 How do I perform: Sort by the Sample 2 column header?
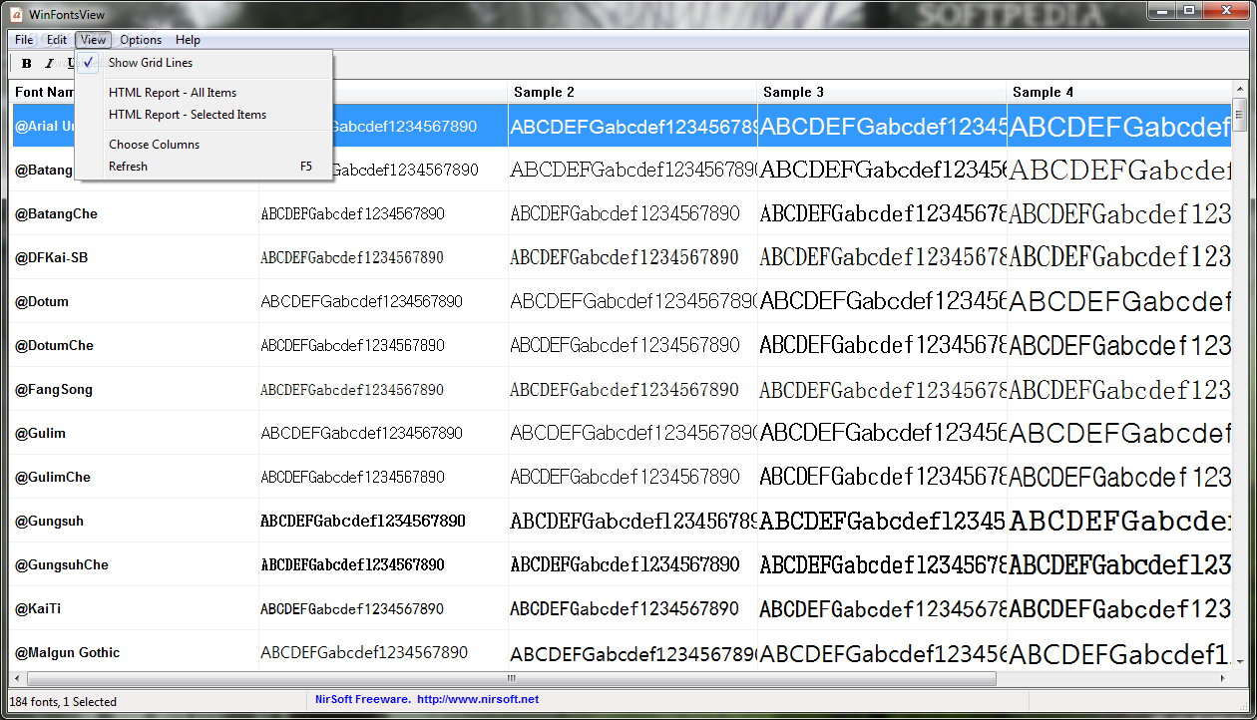(x=632, y=92)
